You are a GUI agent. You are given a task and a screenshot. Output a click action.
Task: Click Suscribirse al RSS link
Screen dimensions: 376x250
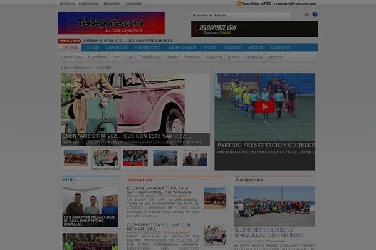(x=256, y=4)
